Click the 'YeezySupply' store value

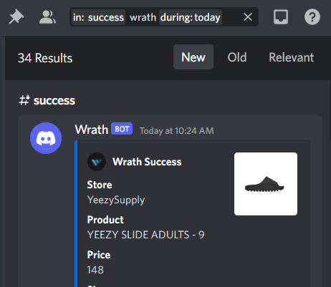[116, 200]
